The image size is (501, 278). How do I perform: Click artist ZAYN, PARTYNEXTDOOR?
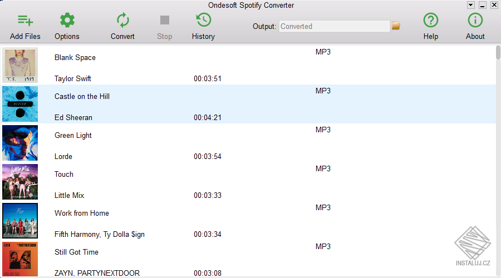97,273
